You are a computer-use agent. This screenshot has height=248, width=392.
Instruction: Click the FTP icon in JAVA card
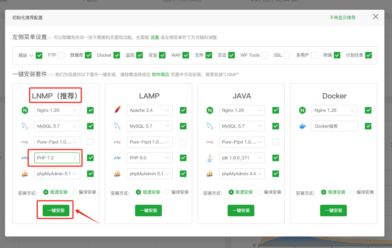(210, 142)
